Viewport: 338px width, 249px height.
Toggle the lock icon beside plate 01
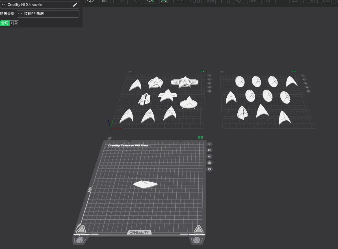[209, 87]
